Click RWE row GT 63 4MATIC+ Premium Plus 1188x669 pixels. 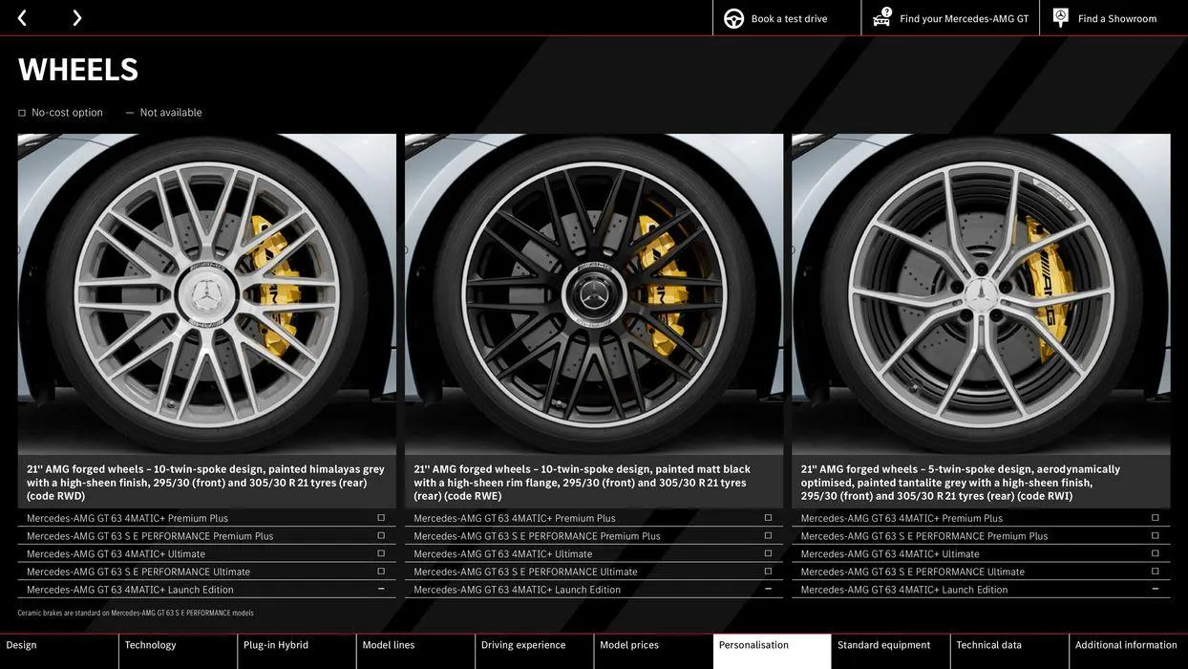(x=594, y=518)
